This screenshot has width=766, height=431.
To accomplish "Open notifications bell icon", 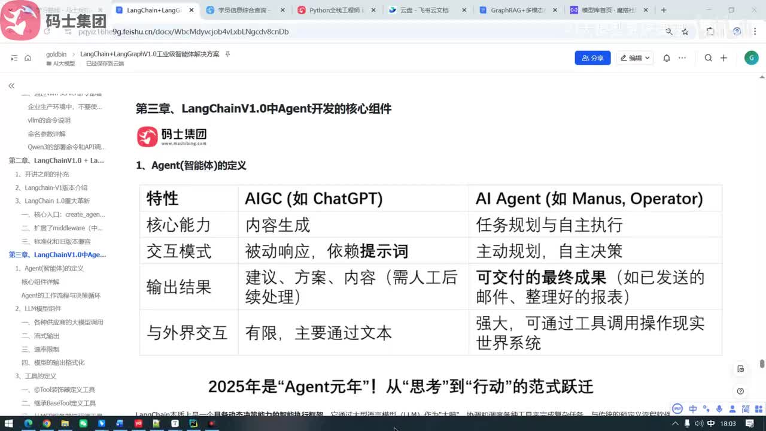I will point(667,58).
